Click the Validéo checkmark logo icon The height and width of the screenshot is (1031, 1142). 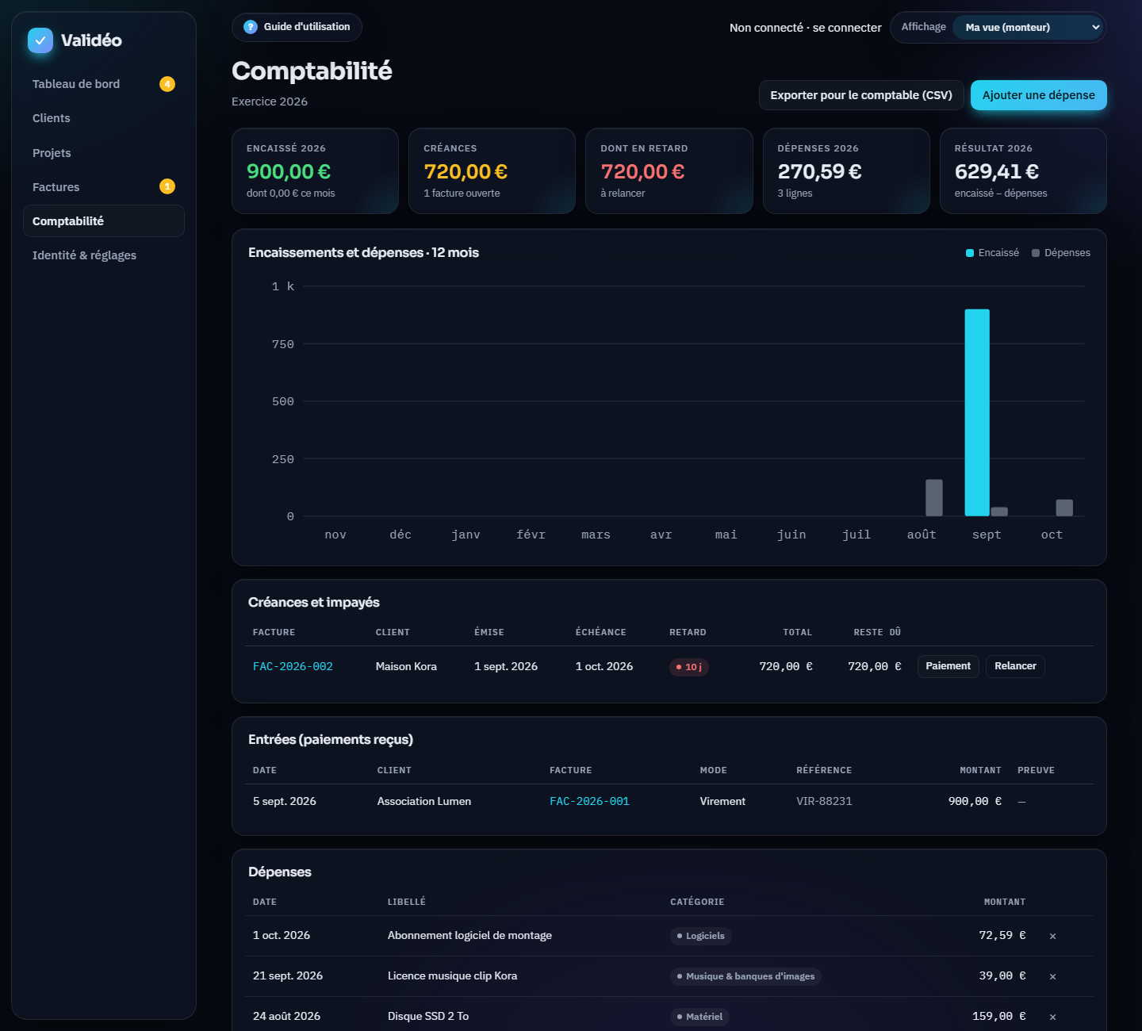pos(40,40)
